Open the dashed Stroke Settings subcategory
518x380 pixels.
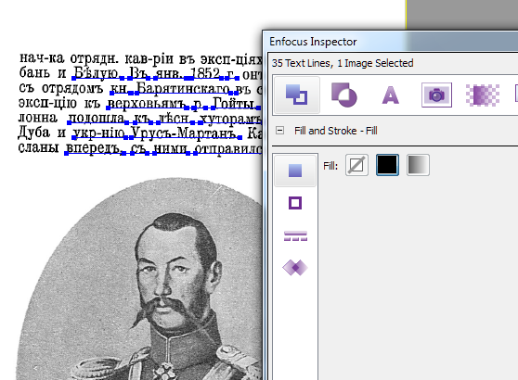(295, 235)
